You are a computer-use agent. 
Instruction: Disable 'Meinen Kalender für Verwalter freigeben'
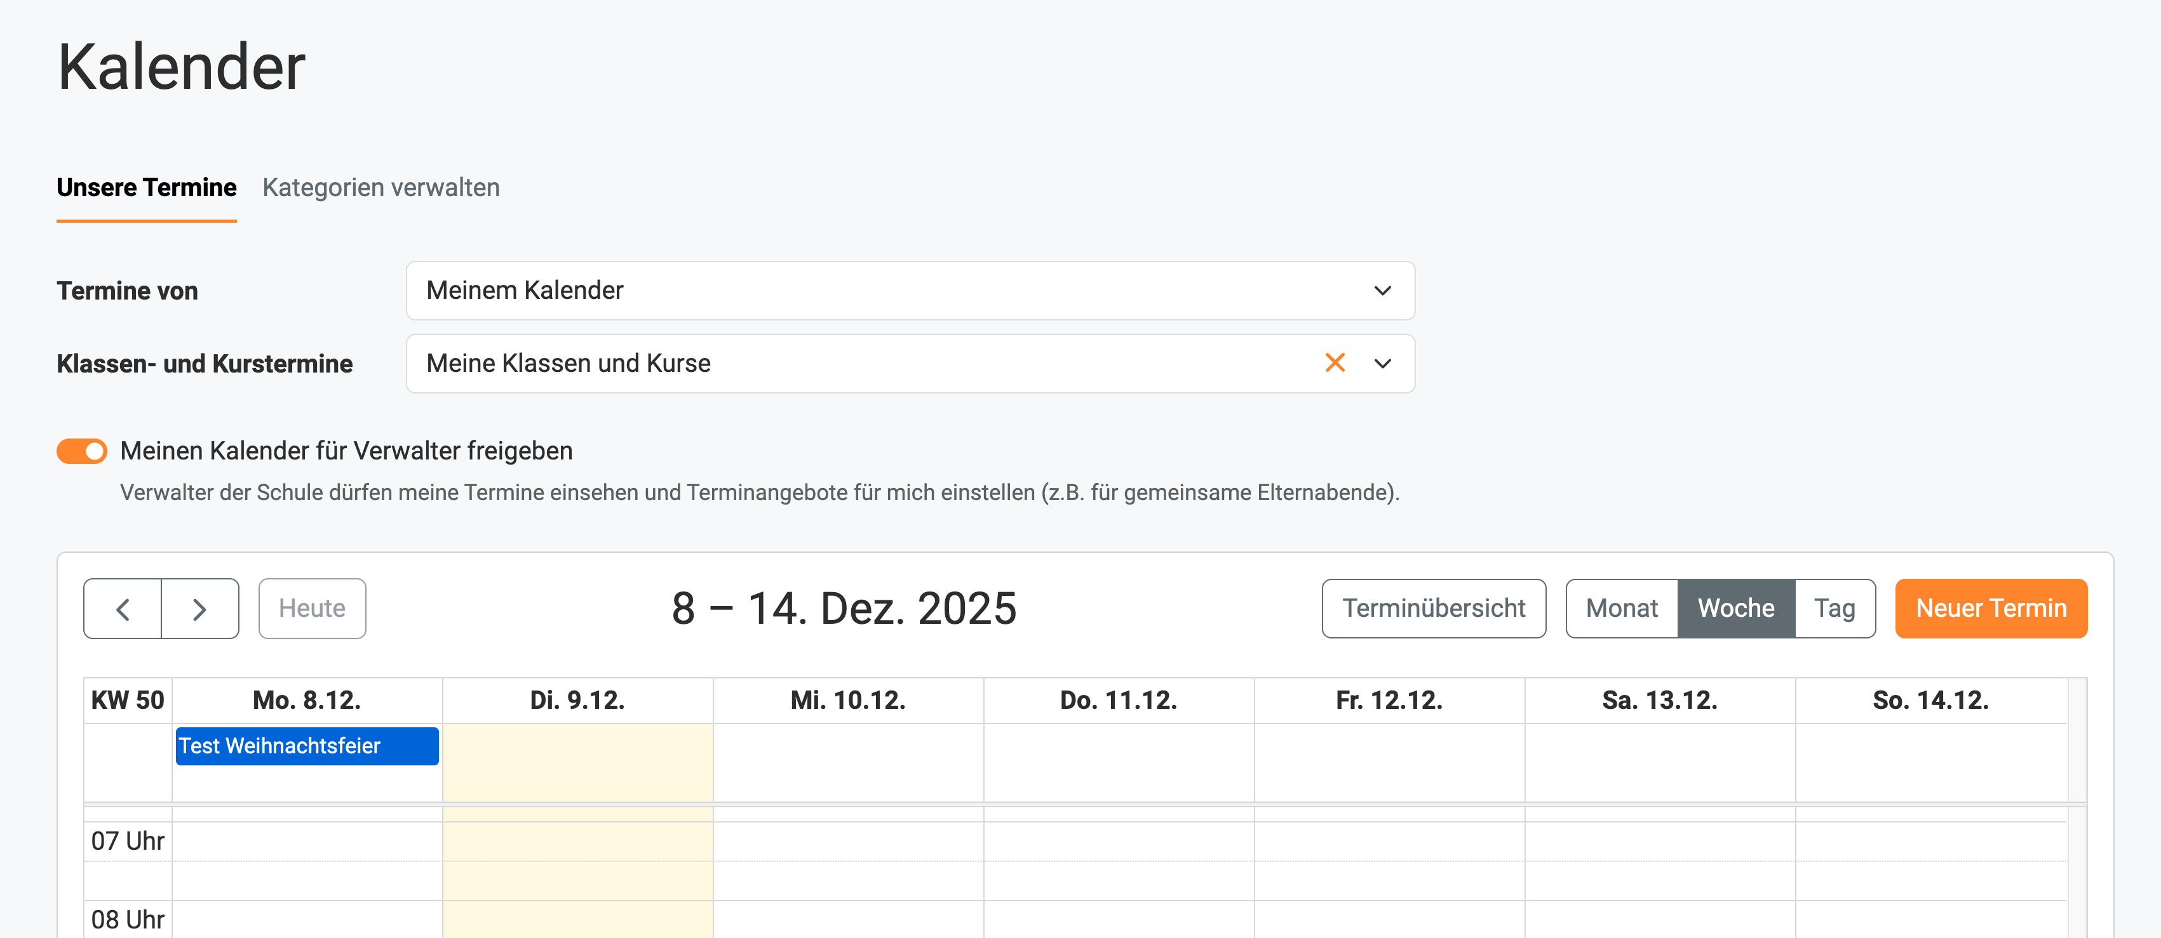81,451
